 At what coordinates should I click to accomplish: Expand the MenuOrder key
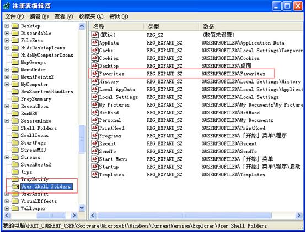tap(7, 70)
